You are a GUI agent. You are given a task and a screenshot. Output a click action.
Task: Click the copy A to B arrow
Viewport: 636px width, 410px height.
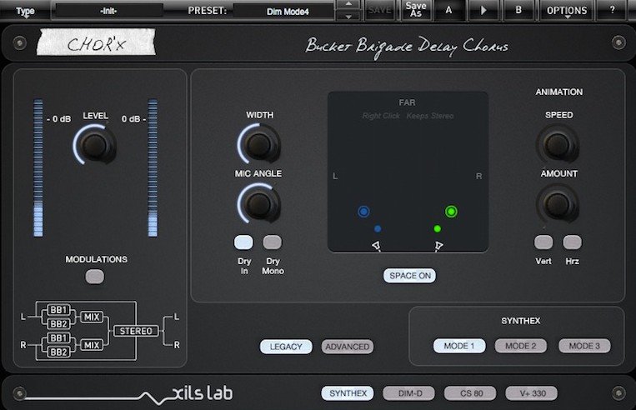(483, 10)
